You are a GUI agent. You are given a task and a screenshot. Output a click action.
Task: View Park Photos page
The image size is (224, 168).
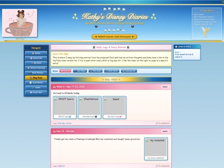tap(36, 73)
